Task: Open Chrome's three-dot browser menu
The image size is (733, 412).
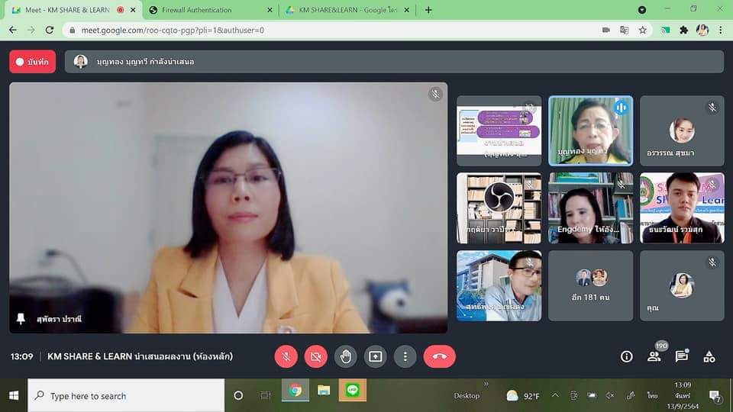Action: (x=720, y=30)
